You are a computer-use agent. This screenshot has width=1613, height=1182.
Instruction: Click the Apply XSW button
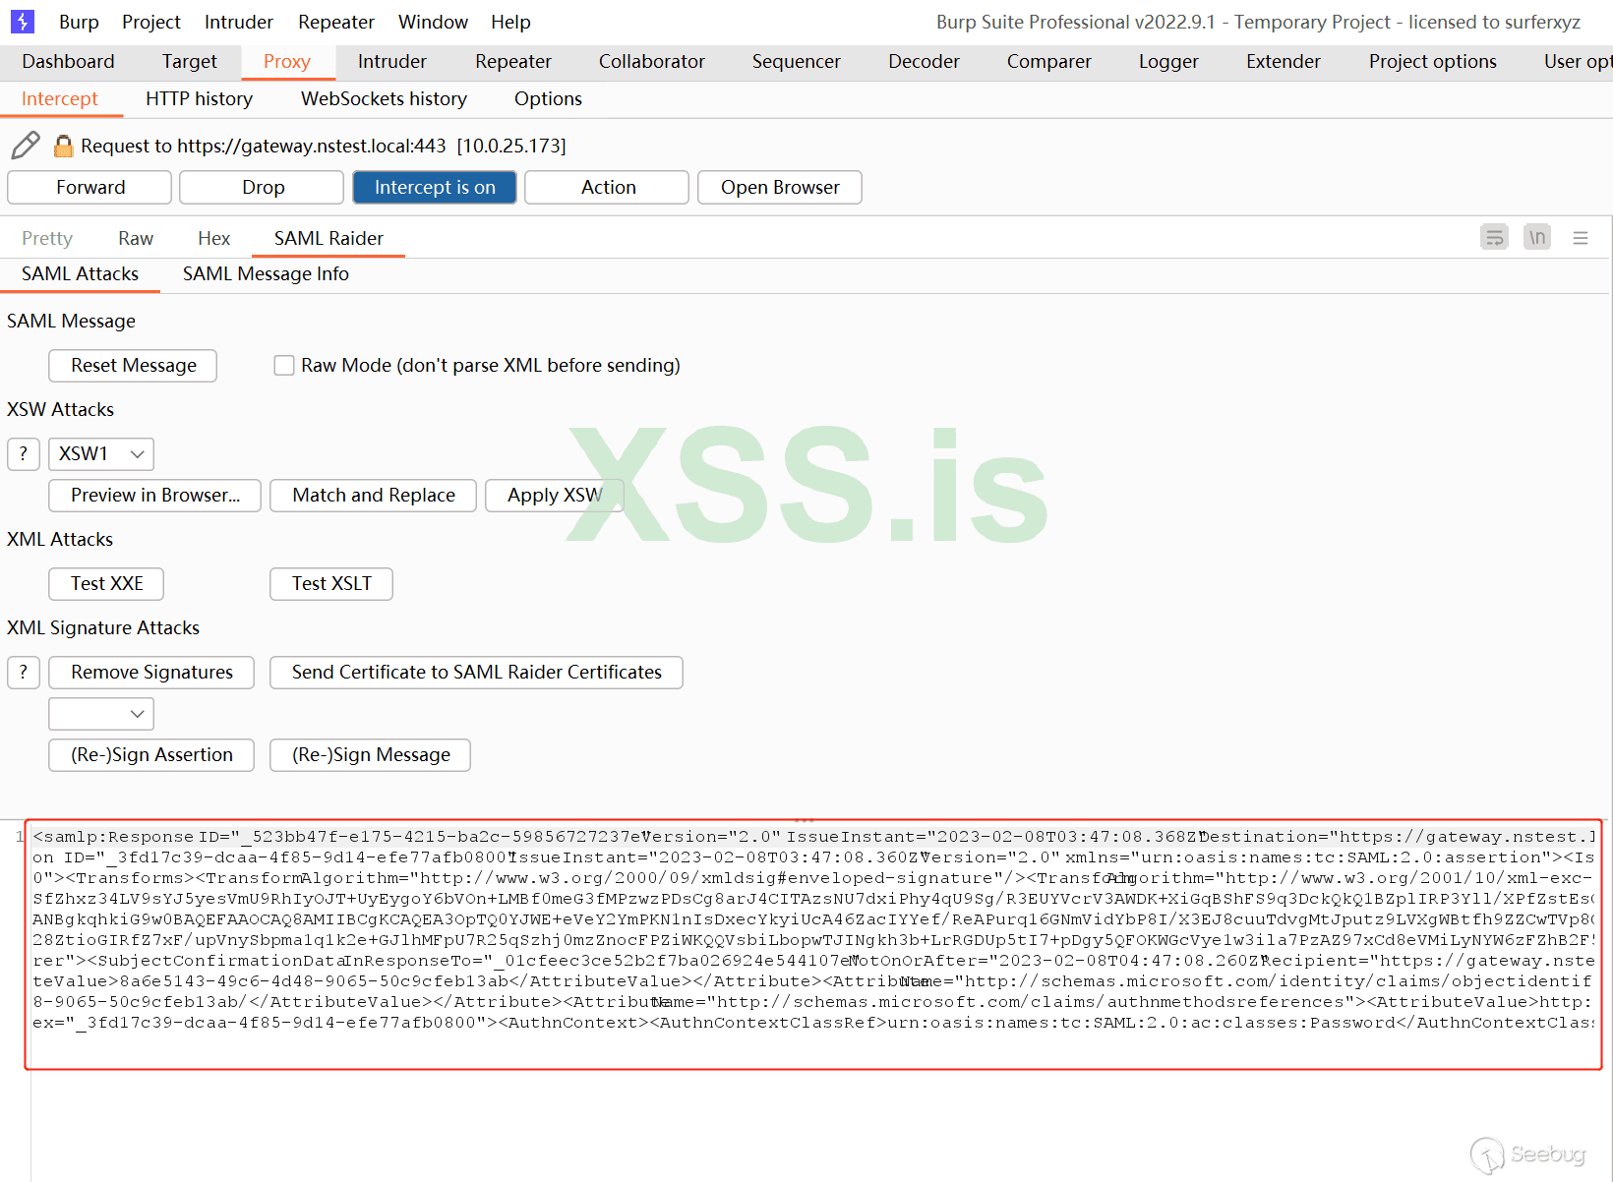[x=555, y=495]
